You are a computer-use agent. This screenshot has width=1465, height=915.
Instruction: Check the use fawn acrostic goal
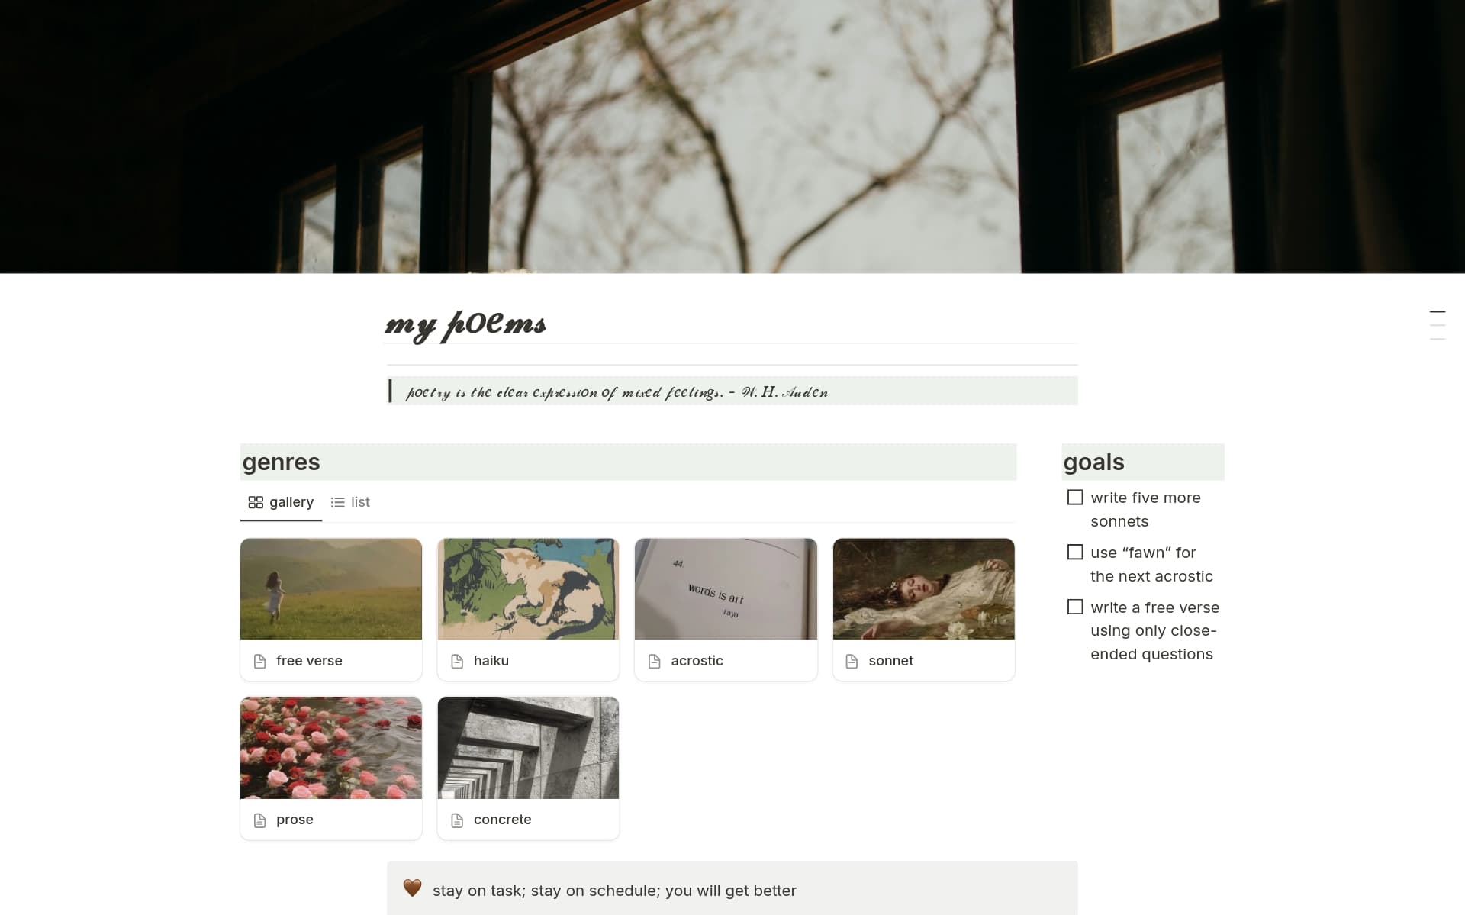pyautogui.click(x=1075, y=552)
